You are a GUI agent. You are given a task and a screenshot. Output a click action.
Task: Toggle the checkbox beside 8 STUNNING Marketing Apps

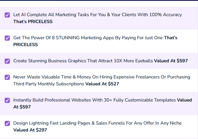point(8,38)
